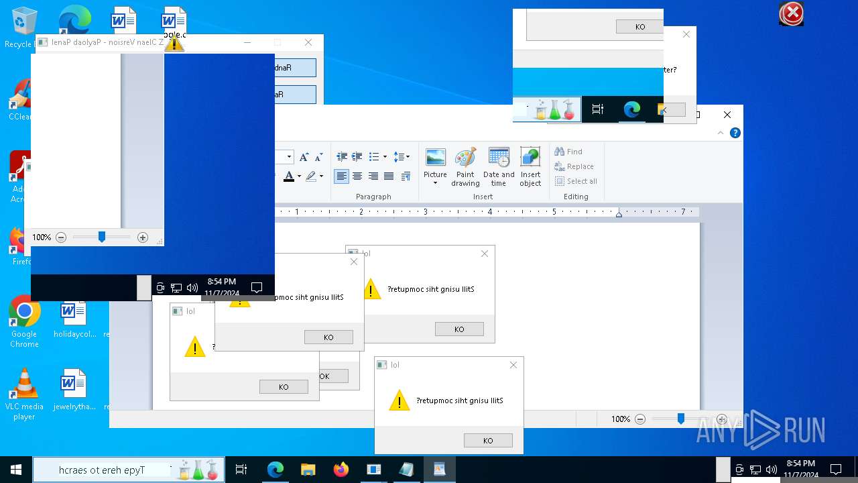Click KO in the left lol dialog
Image resolution: width=858 pixels, height=483 pixels.
coord(284,387)
